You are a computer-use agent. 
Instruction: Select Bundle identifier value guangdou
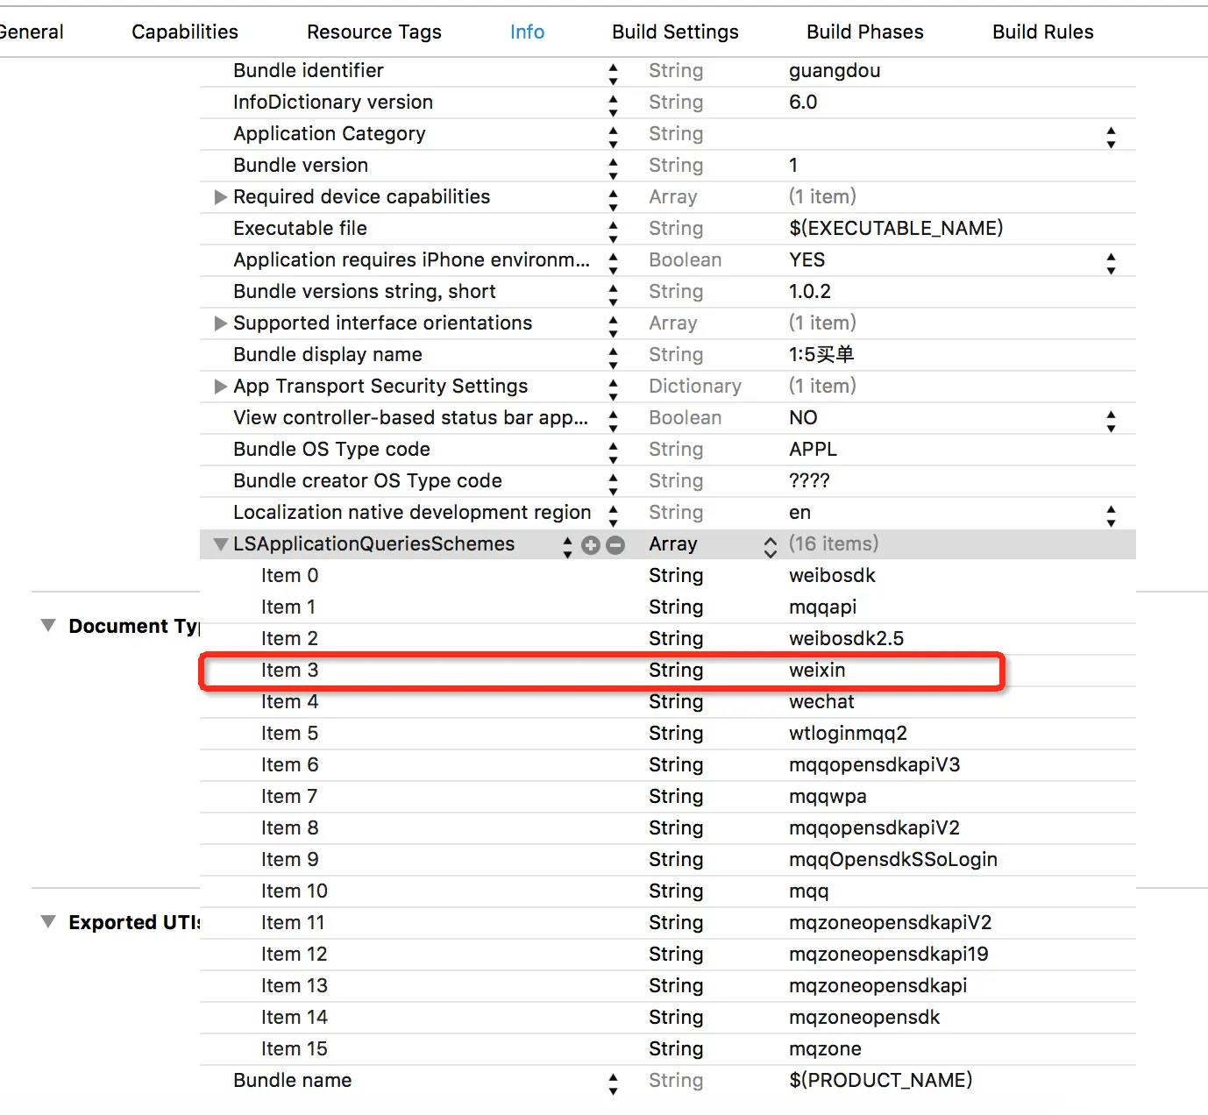[835, 71]
